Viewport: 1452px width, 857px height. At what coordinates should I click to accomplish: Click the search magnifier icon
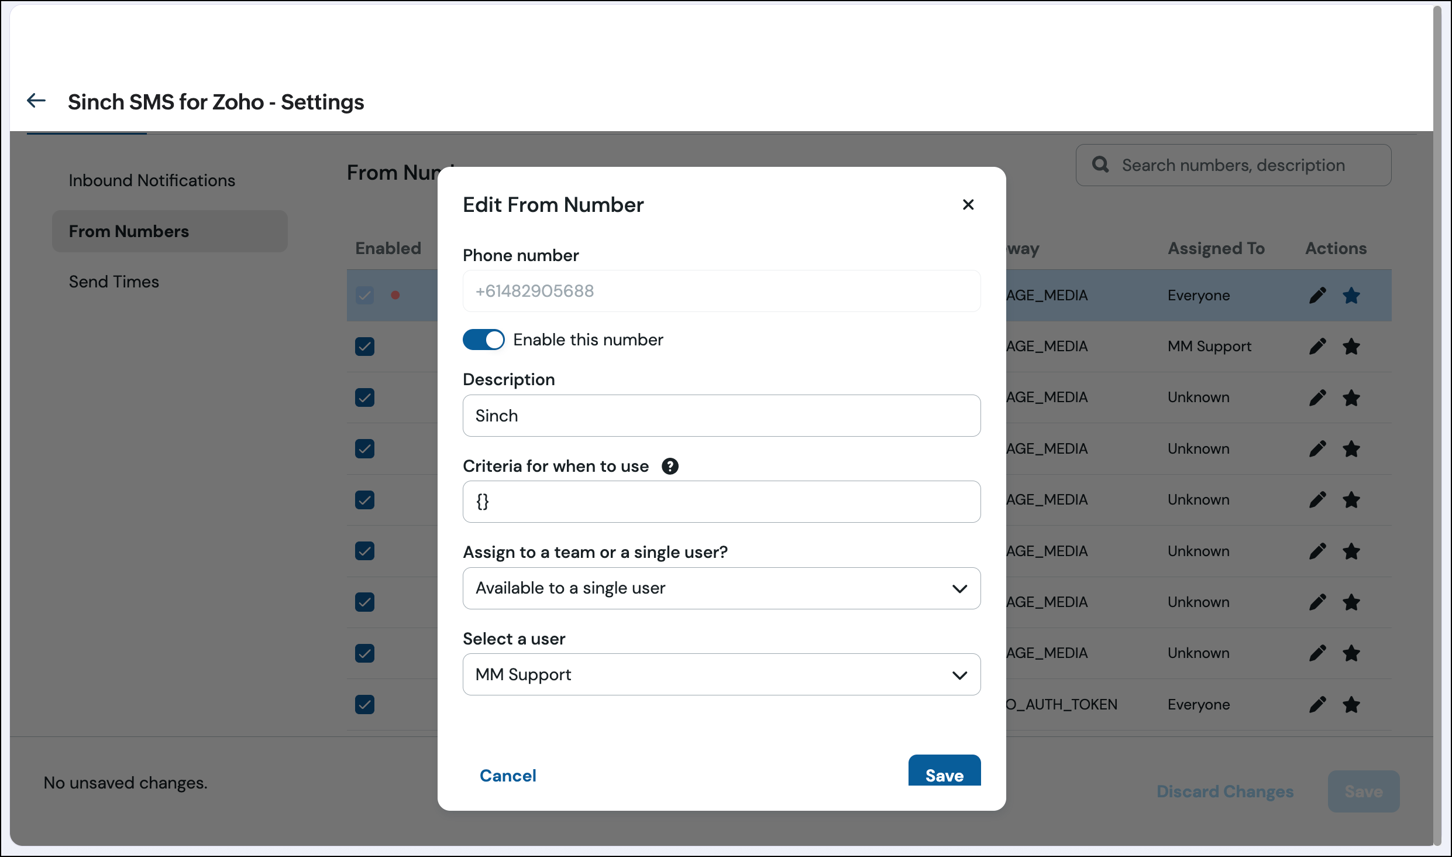[1100, 164]
